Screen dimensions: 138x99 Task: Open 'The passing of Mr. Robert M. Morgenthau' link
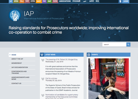pos(61,59)
